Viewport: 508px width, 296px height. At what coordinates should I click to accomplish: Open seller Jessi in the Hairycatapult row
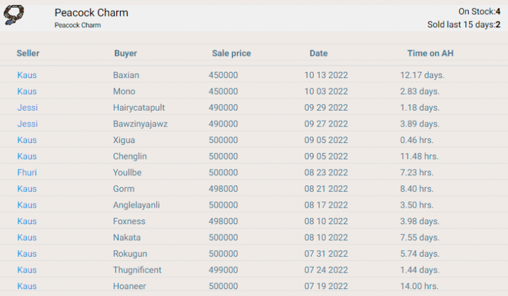pyautogui.click(x=27, y=107)
